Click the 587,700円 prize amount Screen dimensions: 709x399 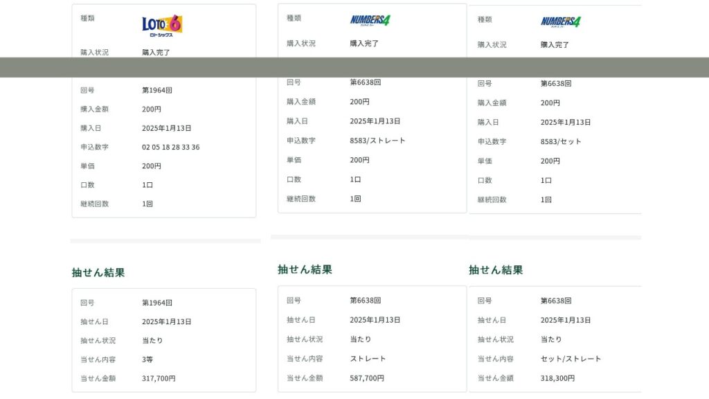click(366, 378)
